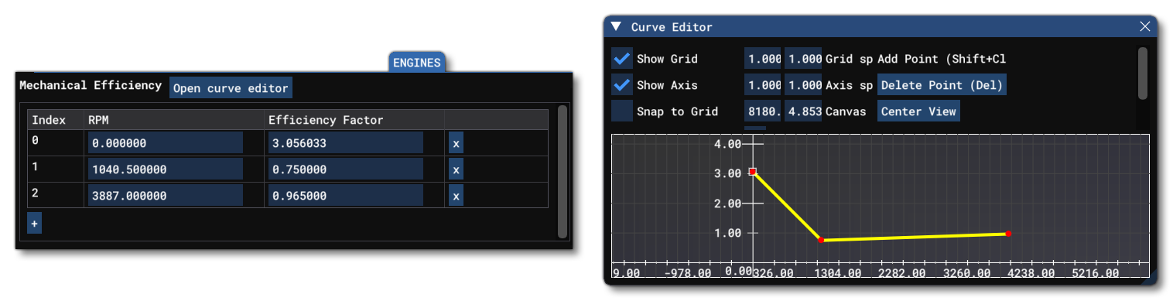Image resolution: width=1173 pixels, height=301 pixels.
Task: Open curve editor for Mechanical Efficiency
Action: click(x=231, y=87)
